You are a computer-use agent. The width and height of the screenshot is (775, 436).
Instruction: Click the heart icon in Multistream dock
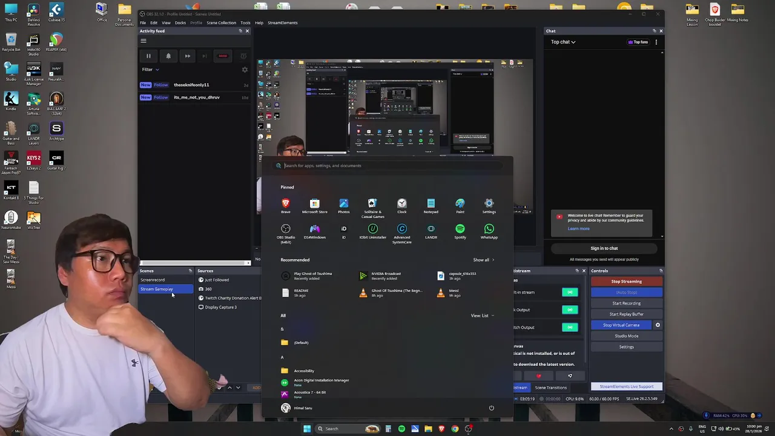click(x=538, y=376)
